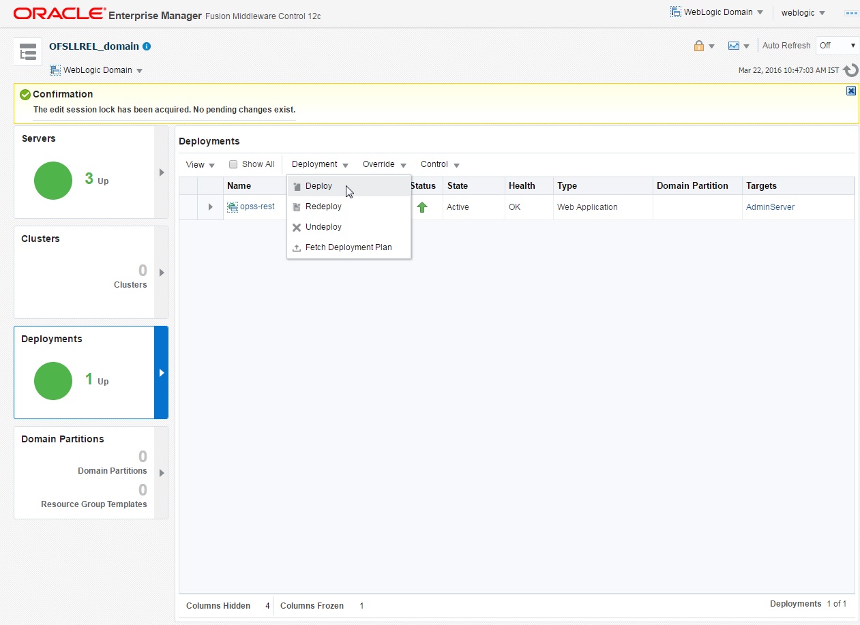Click the lock icon for edit session

coord(698,46)
